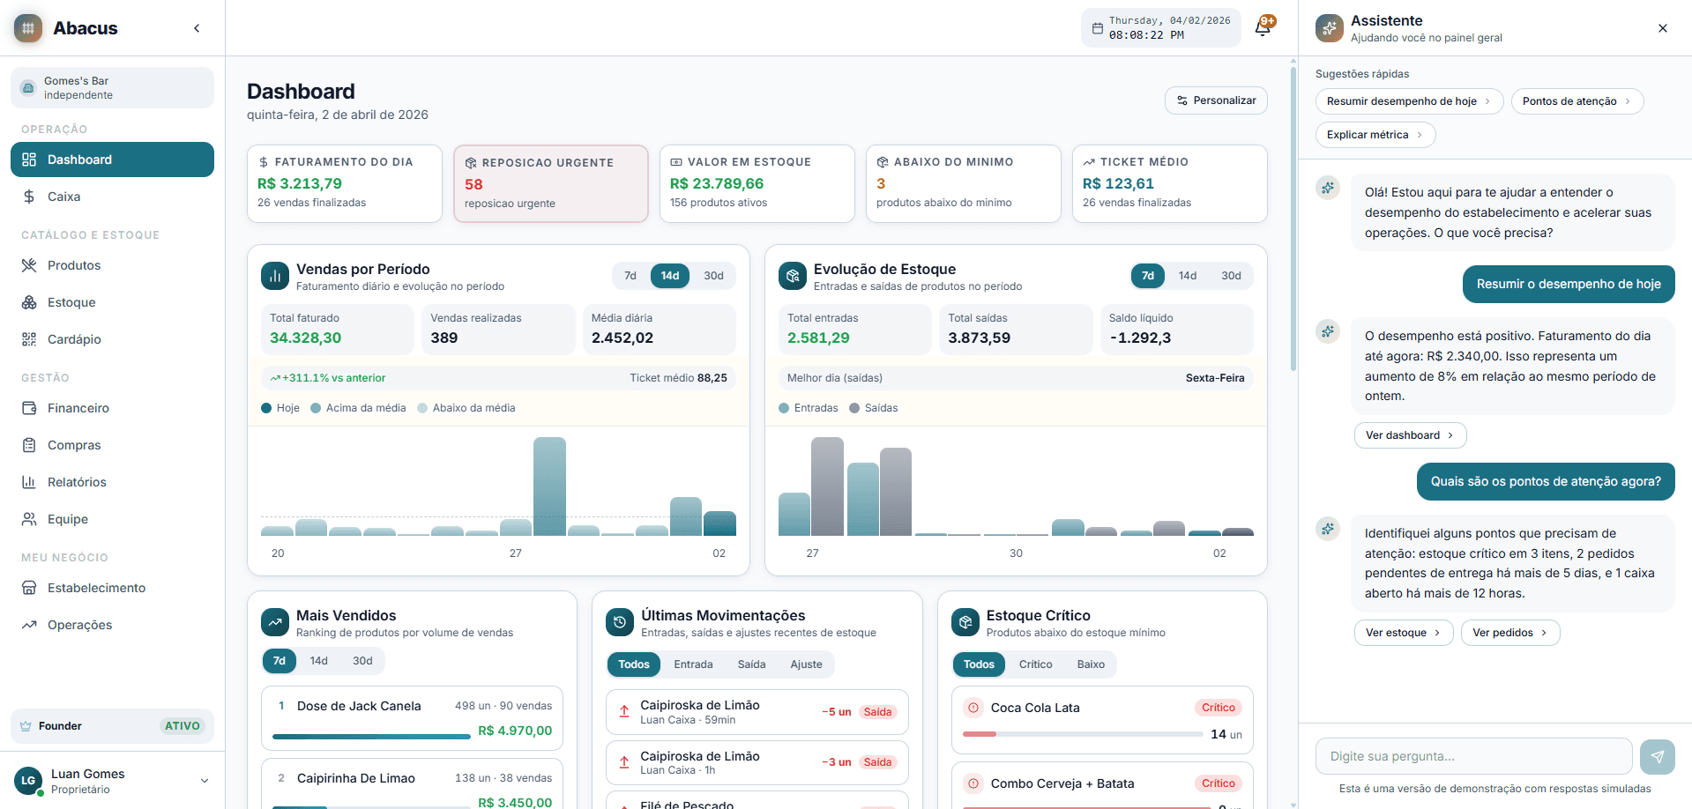1692x809 pixels.
Task: Click the Dose de Jack Canela sales bar
Action: (371, 737)
